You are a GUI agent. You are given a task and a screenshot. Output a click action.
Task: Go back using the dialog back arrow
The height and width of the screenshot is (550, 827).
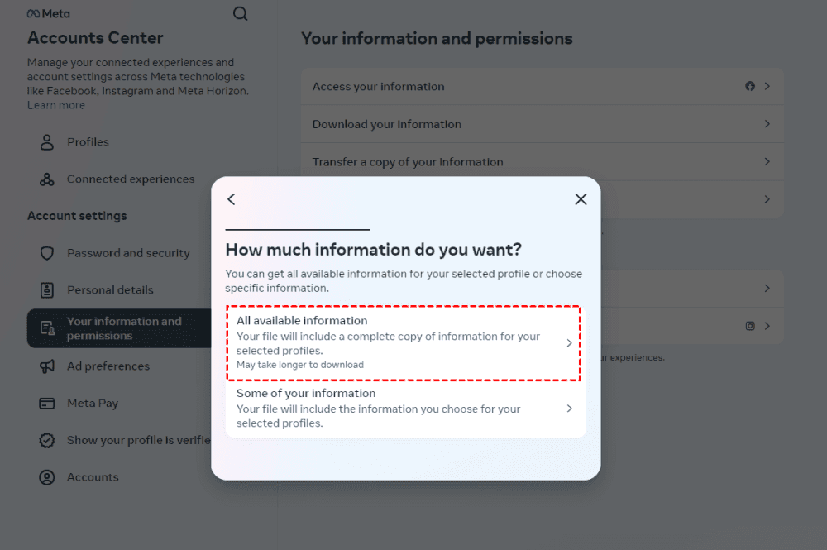[232, 199]
